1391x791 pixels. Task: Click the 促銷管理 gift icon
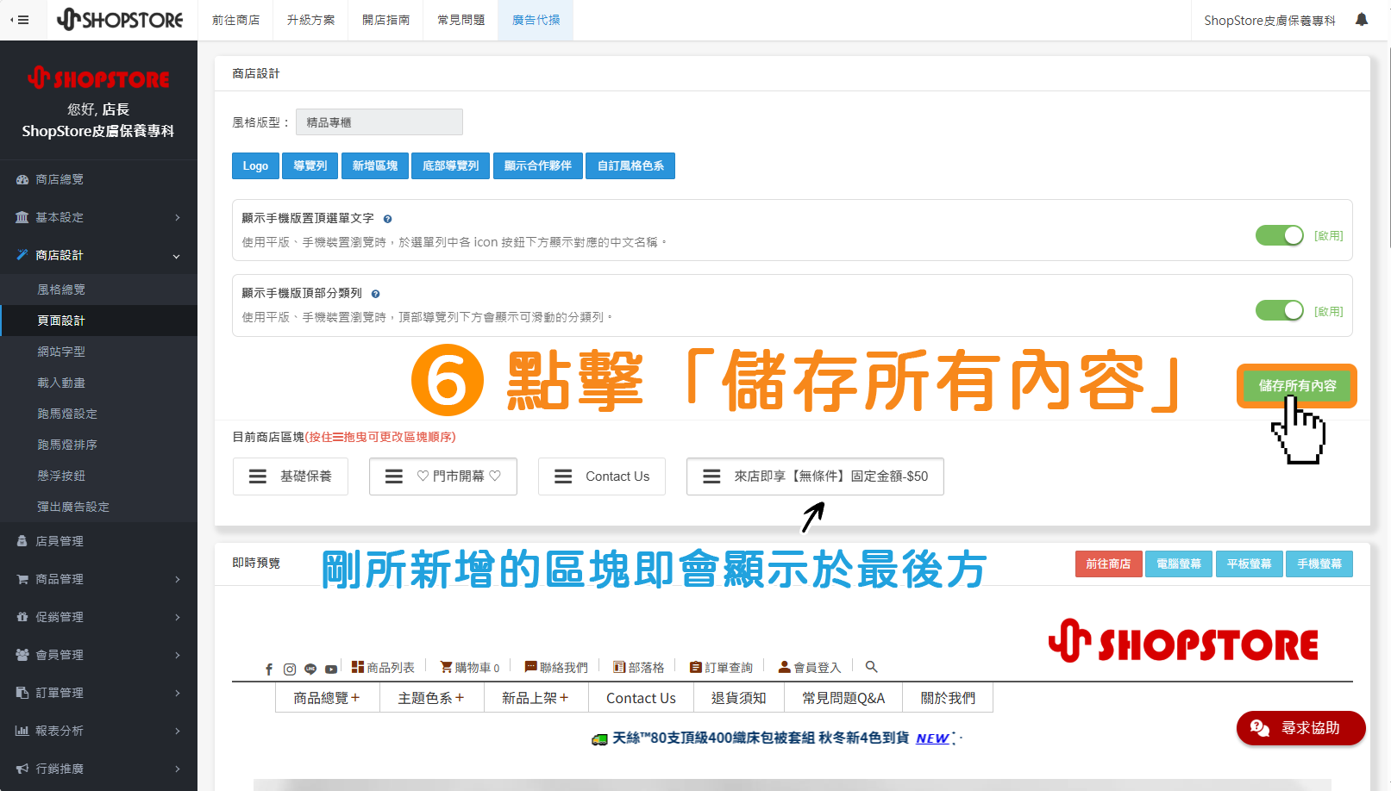[x=22, y=617]
